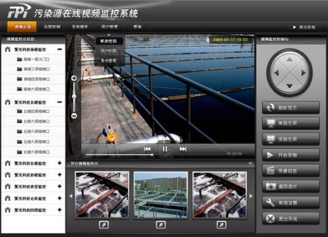
Task: Open the 远程控制 menu tab
Action: pos(52,27)
